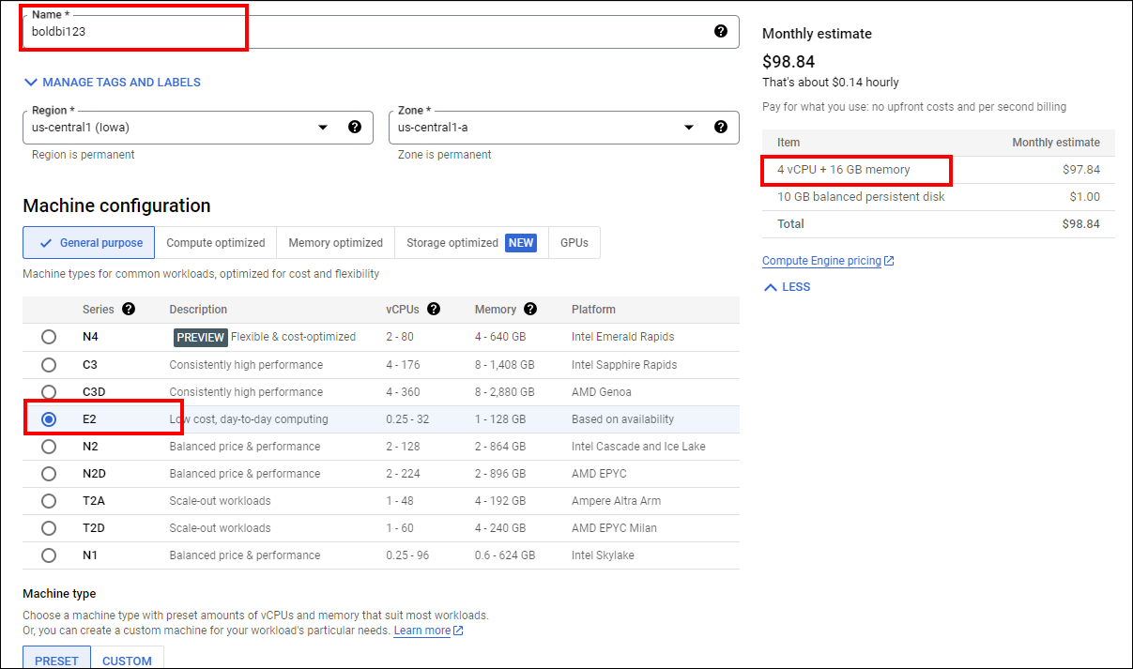Click the Name input field
This screenshot has height=669, width=1133.
pos(366,32)
